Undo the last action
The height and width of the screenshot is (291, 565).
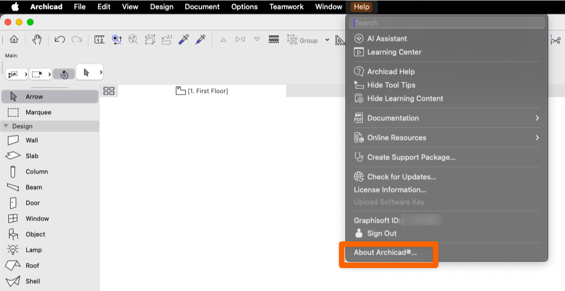(60, 40)
